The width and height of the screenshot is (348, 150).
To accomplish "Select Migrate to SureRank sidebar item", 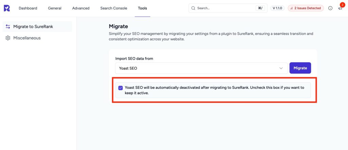I will tap(37, 26).
